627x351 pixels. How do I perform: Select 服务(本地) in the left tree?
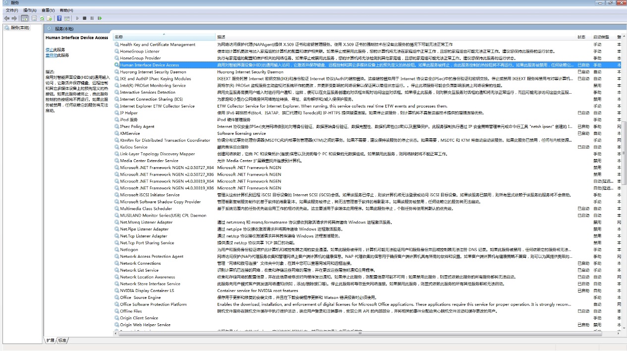pyautogui.click(x=20, y=28)
